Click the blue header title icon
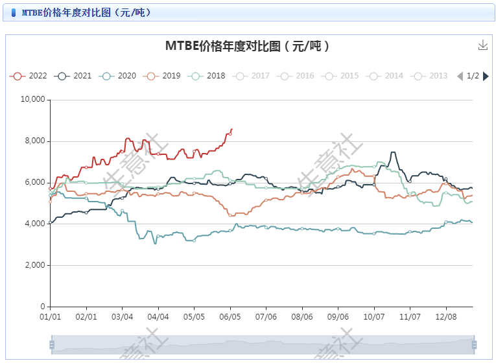496x363 pixels. 13,13
